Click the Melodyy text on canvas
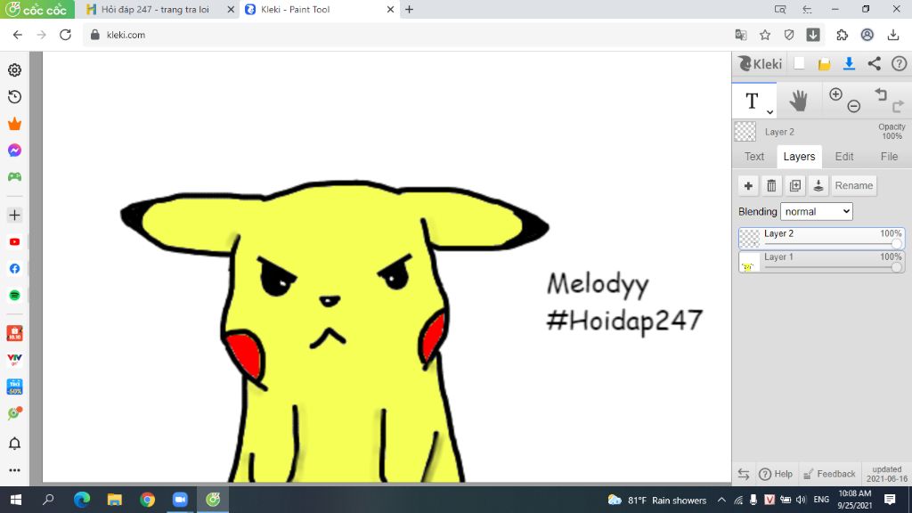 coord(598,284)
